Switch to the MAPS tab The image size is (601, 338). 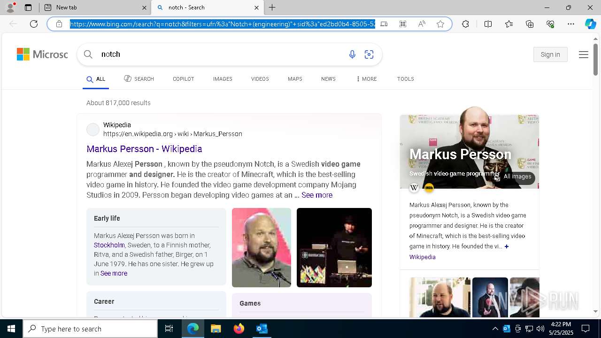(295, 79)
